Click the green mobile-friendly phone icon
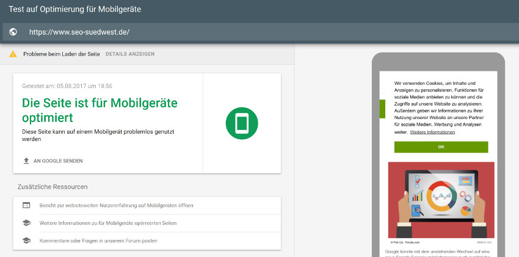The width and height of the screenshot is (519, 257). [242, 123]
